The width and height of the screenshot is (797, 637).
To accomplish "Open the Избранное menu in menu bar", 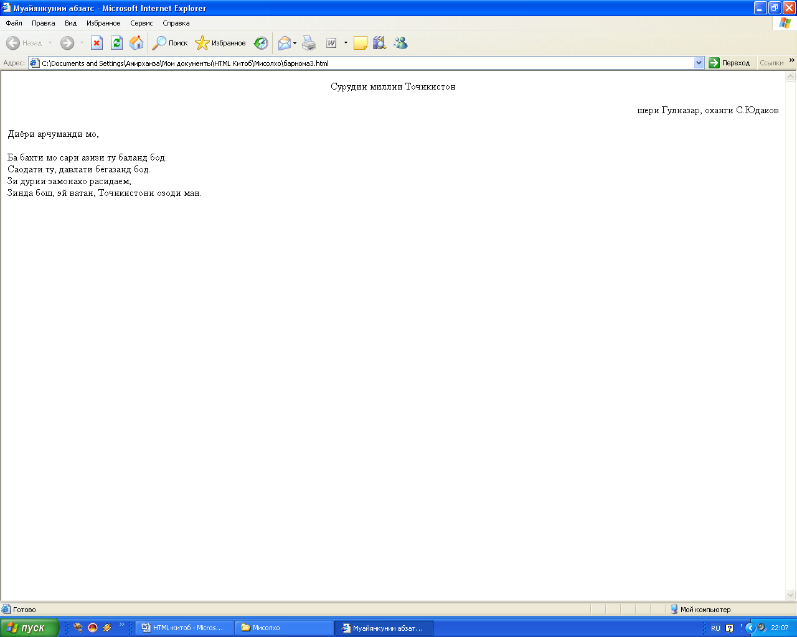I will click(x=103, y=23).
